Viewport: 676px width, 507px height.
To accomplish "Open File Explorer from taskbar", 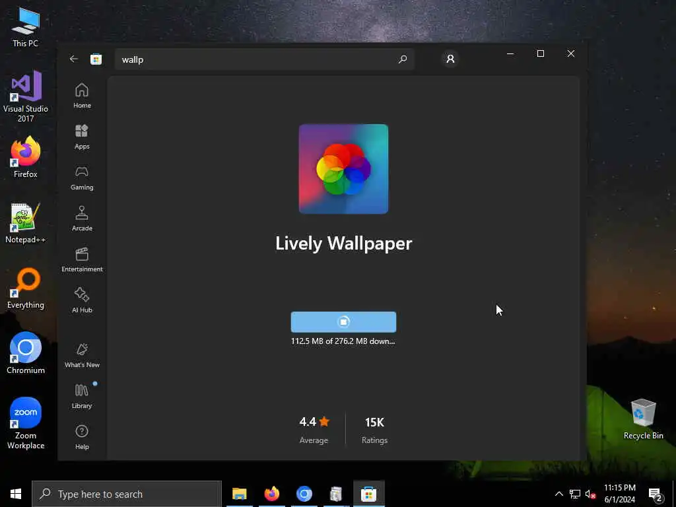I will click(239, 494).
